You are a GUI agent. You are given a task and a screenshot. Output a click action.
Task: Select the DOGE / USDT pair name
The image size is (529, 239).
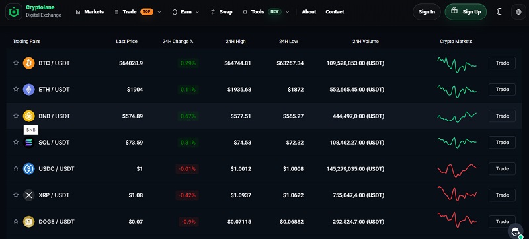(x=56, y=221)
